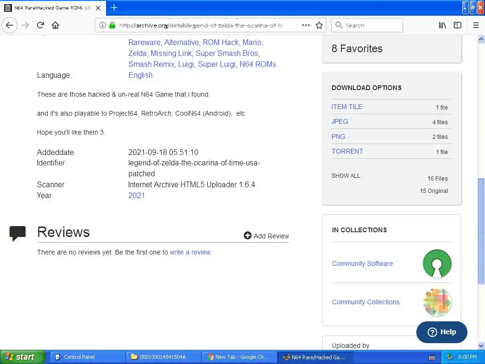Viewport: 485px width, 364px height.
Task: Click the Luigi topic link
Action: 186,64
